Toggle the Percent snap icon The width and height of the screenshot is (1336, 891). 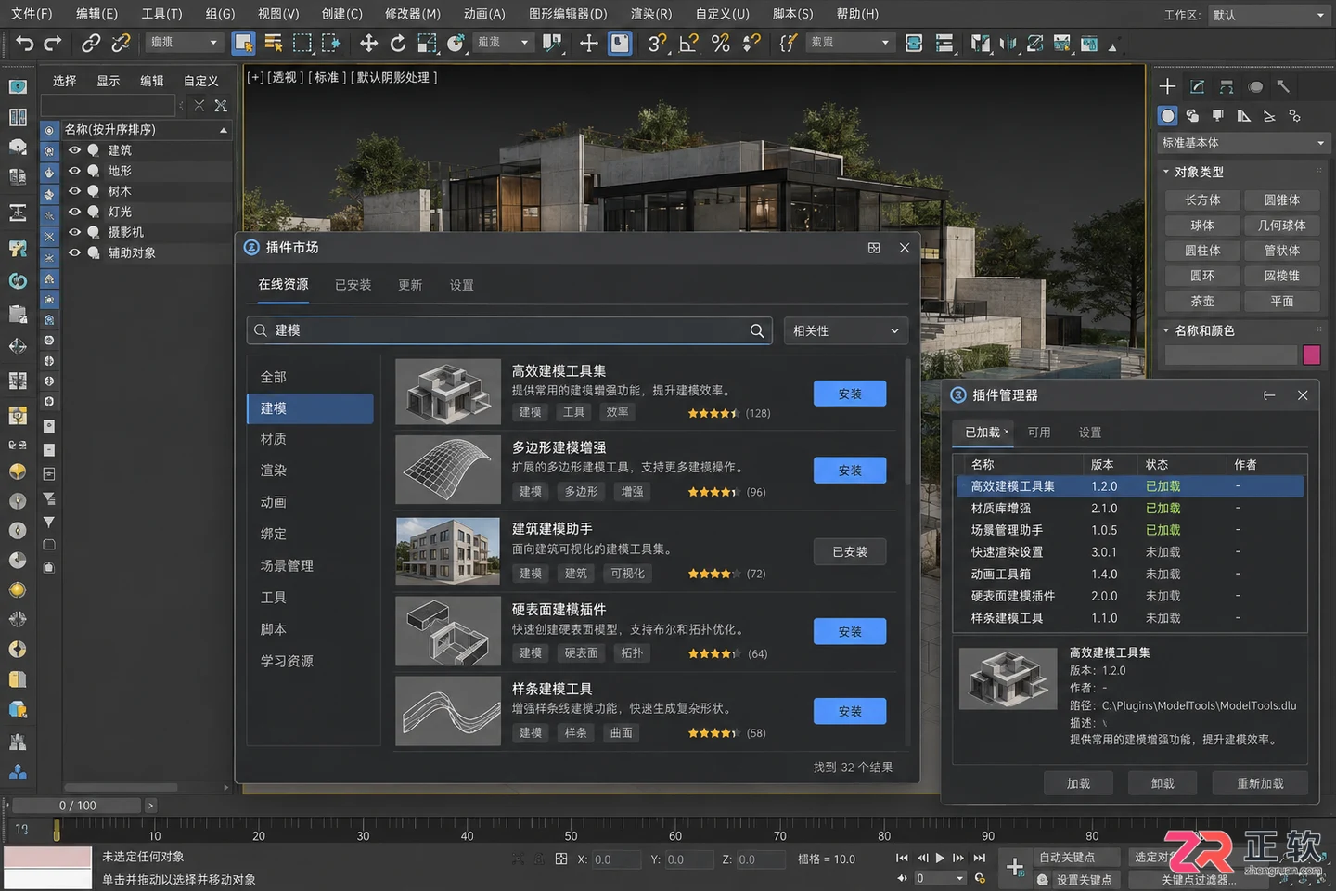click(721, 43)
